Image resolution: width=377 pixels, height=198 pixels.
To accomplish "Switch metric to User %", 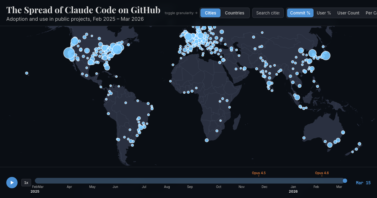I will click(x=324, y=13).
